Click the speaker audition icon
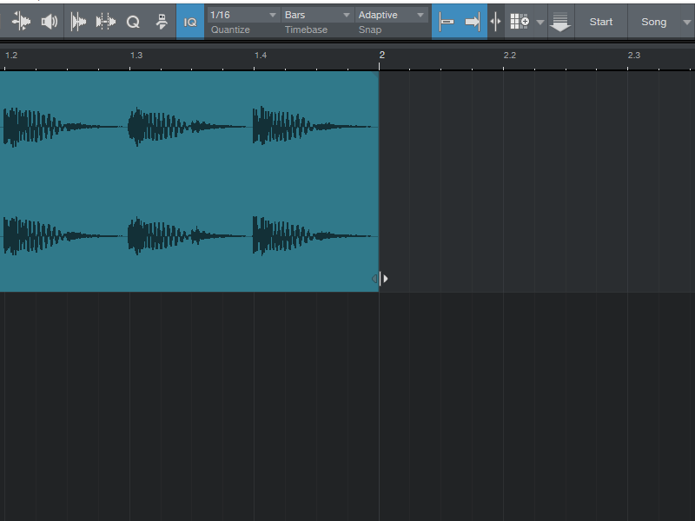This screenshot has height=521, width=695. pos(50,22)
